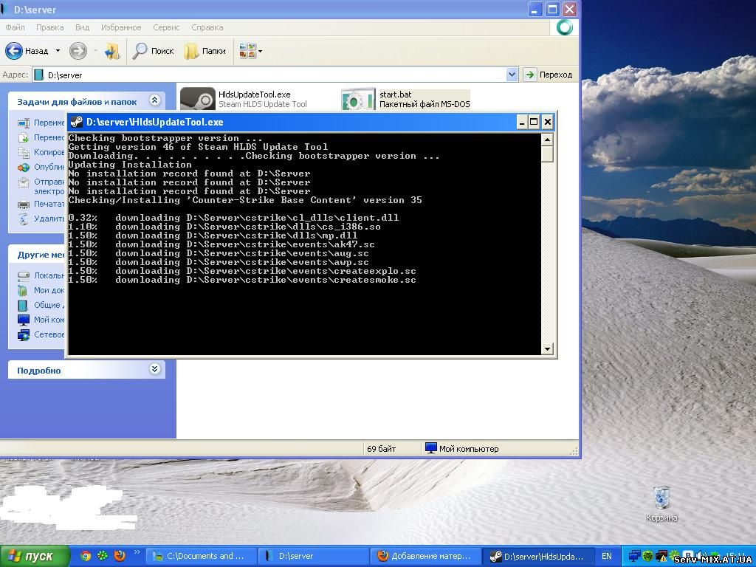Click the Publish to web (Опубликовать) icon
This screenshot has width=756, height=567.
tap(23, 168)
